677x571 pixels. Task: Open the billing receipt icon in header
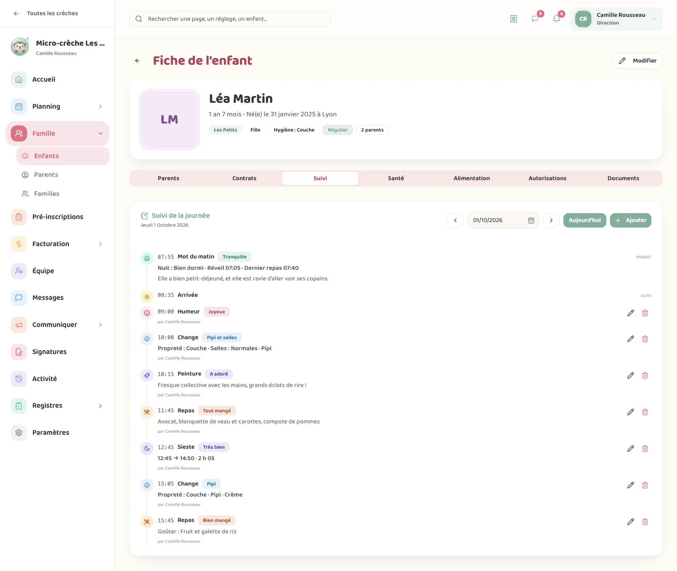click(x=513, y=19)
